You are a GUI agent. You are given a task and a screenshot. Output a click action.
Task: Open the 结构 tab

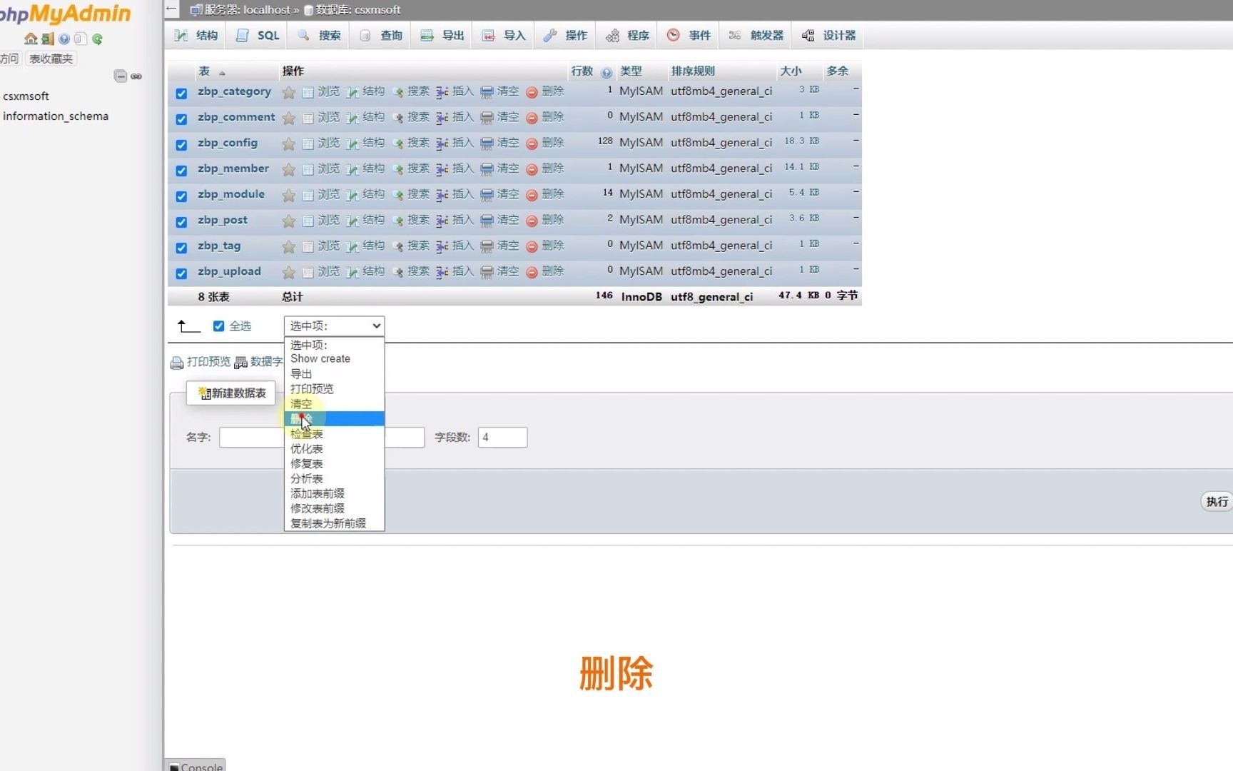pos(196,35)
